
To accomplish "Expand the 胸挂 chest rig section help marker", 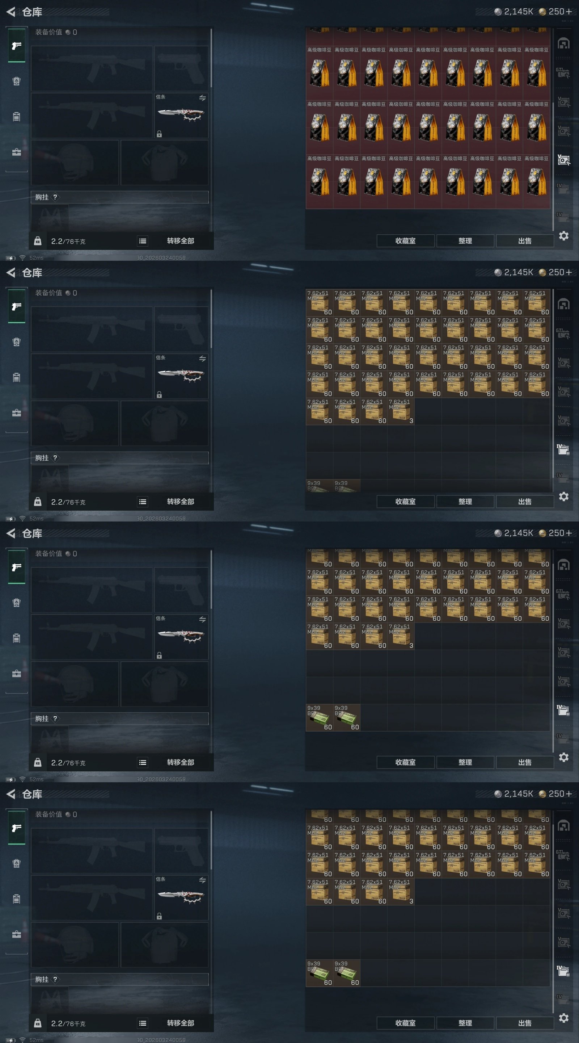I will click(x=55, y=197).
